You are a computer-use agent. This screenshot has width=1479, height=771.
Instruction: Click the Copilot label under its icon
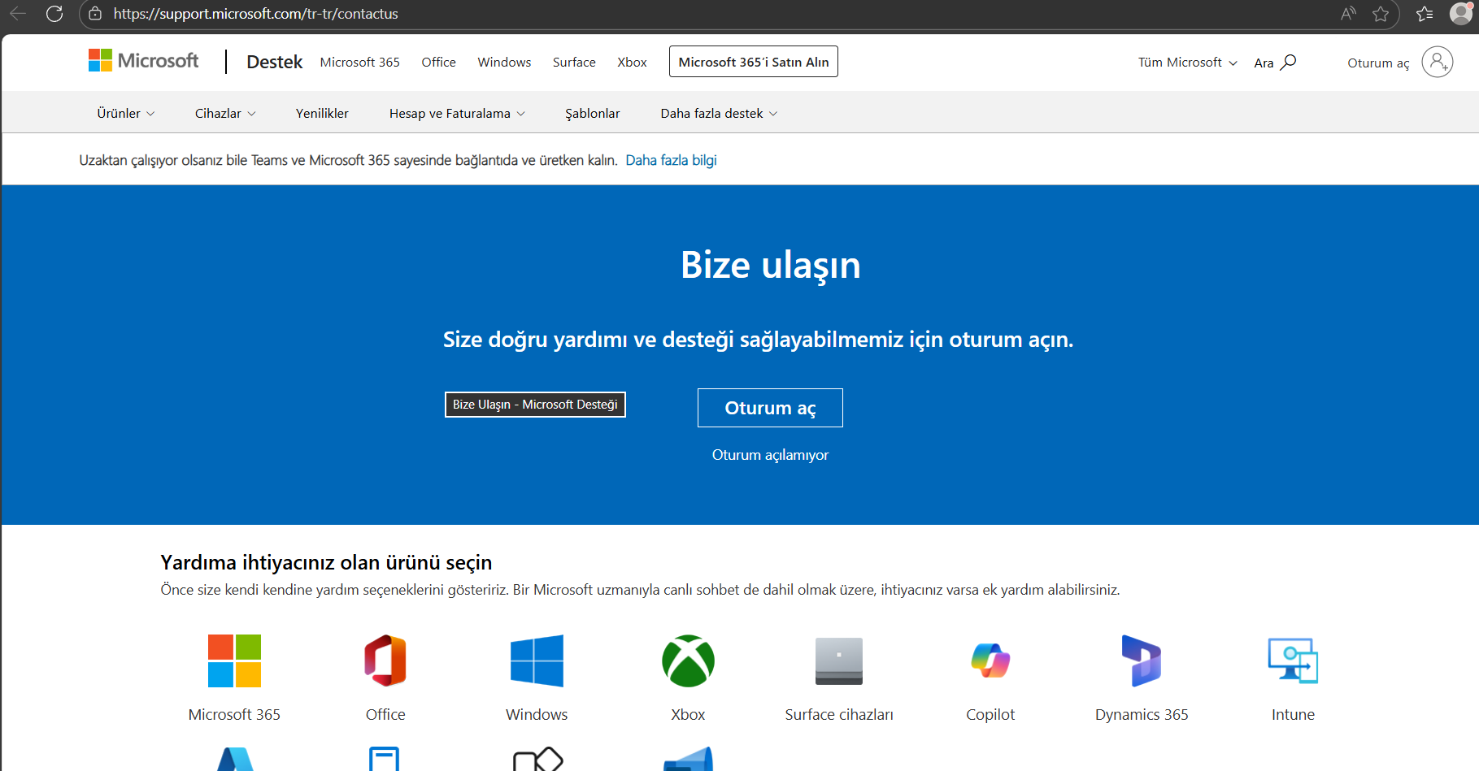[x=990, y=714]
